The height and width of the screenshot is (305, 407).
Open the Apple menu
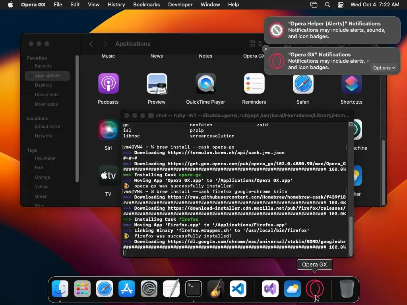pyautogui.click(x=10, y=5)
